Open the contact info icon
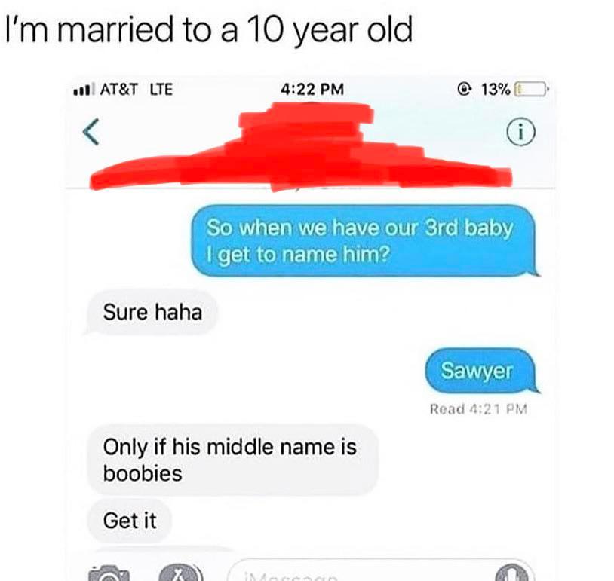This screenshot has width=614, height=581. tap(520, 132)
